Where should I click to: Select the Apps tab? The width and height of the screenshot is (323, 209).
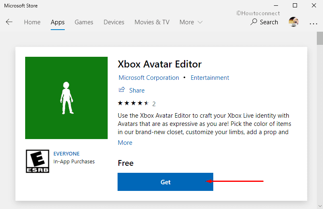click(58, 22)
